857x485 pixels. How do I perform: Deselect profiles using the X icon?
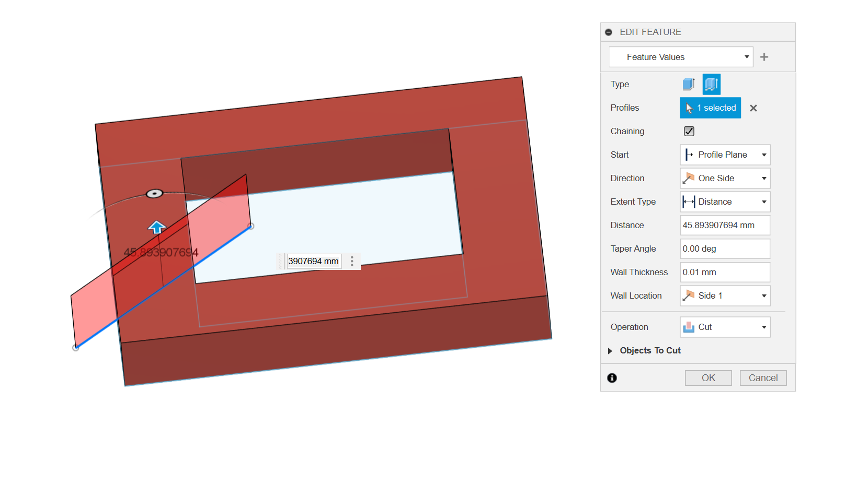click(753, 108)
